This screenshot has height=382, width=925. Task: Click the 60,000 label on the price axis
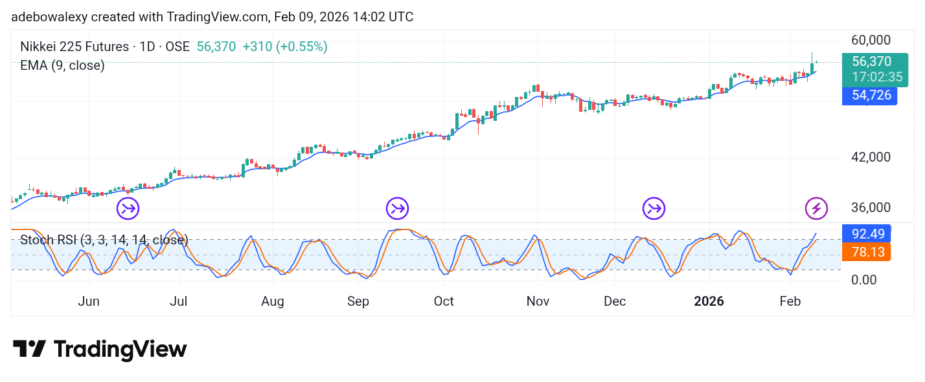click(x=872, y=40)
